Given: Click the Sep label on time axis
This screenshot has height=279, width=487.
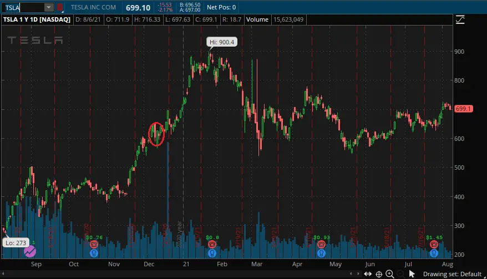Looking at the screenshot, I should point(36,264).
